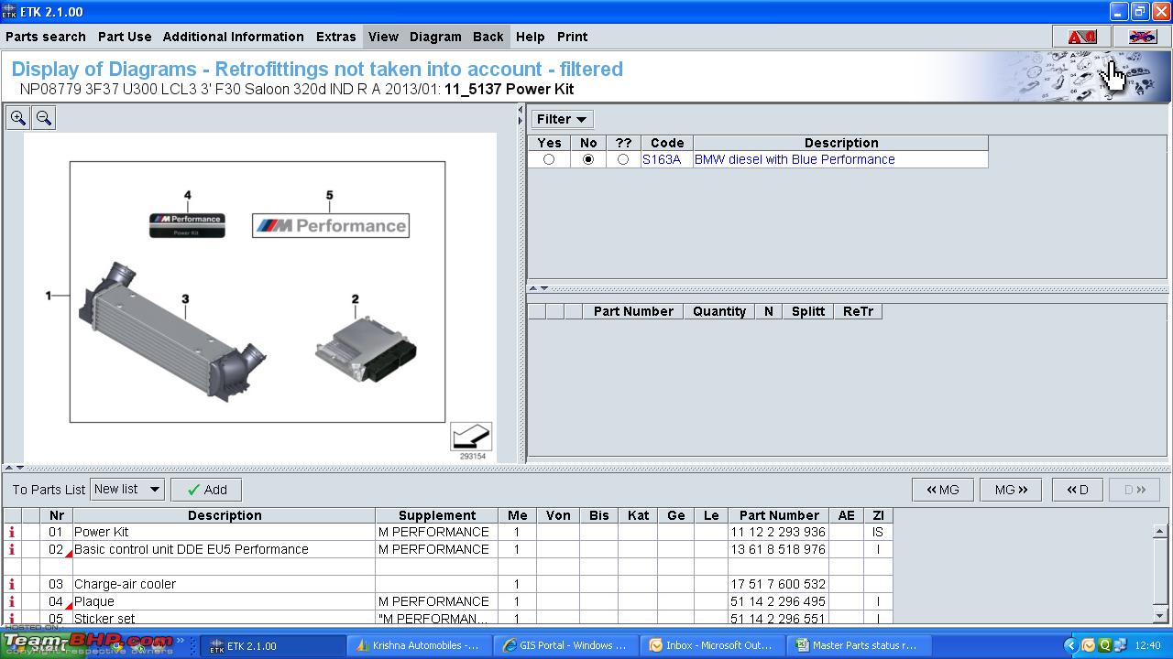Open the Diagram menu
1173x659 pixels.
[435, 37]
